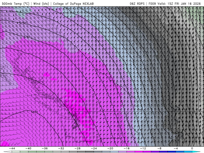This screenshot has height=153, width=204.
Task: Click the 'F009' forecast hour label
Action: (x=152, y=4)
